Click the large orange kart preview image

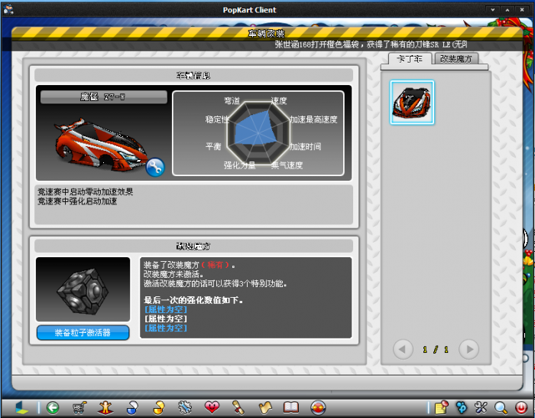pos(102,145)
